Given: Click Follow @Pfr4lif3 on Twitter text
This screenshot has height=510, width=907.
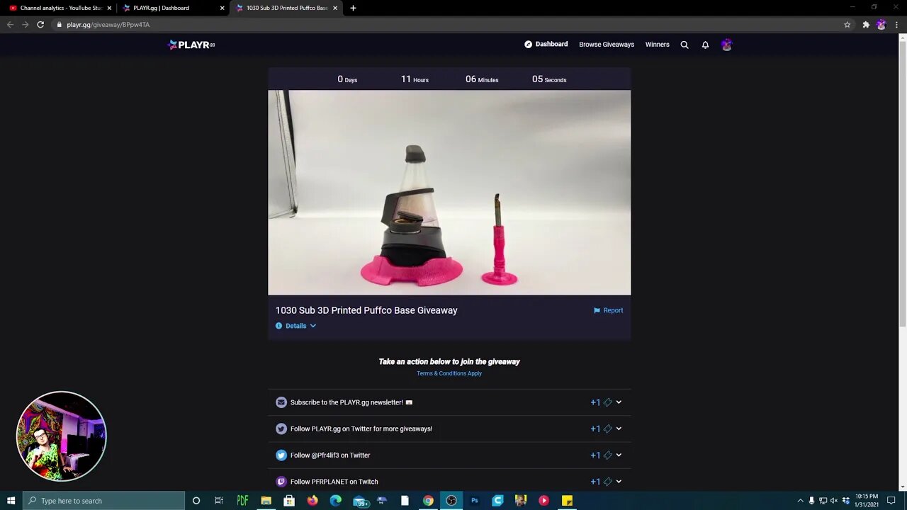Looking at the screenshot, I should pos(330,455).
